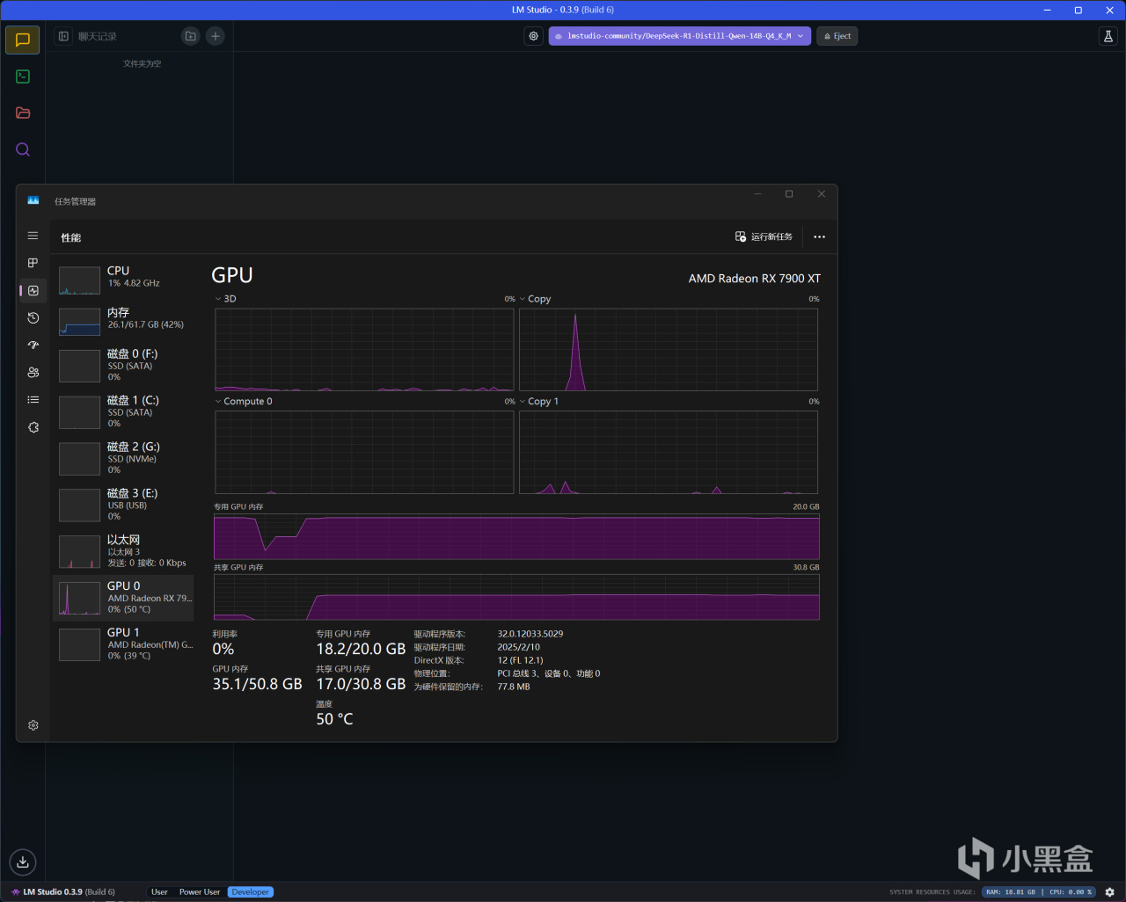Click the driver date 2025/2/10 value
The height and width of the screenshot is (902, 1126).
[x=519, y=647]
